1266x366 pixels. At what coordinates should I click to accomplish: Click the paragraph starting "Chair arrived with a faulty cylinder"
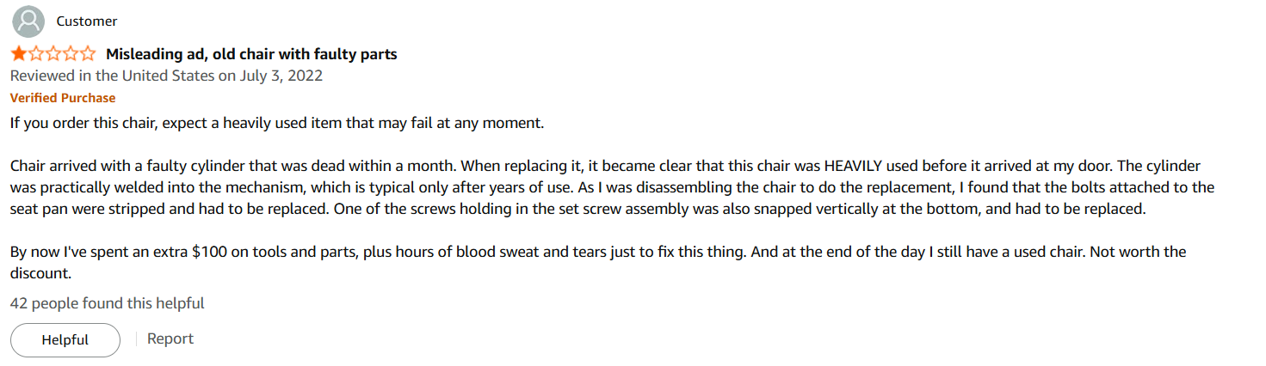point(612,187)
